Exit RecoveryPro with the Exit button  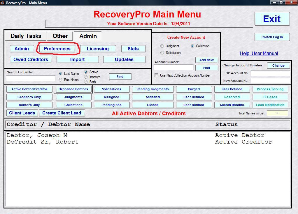(x=272, y=19)
